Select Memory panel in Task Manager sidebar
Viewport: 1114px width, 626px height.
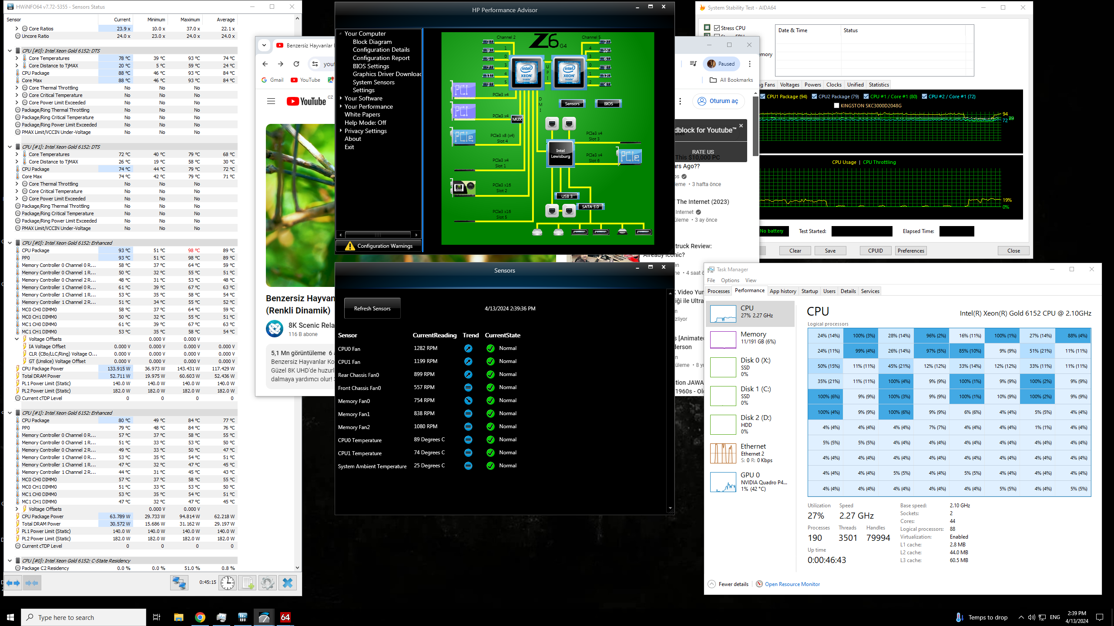[x=750, y=338]
